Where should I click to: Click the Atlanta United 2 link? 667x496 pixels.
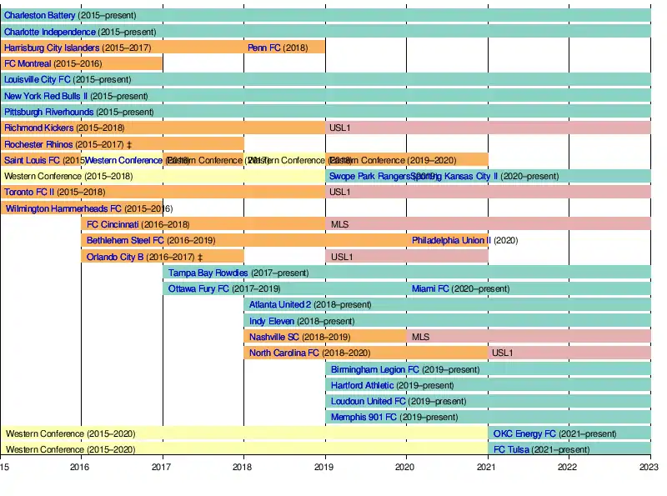(280, 304)
